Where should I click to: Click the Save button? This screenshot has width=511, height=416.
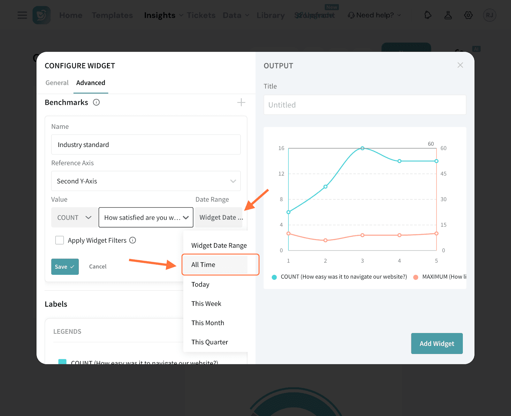click(65, 266)
